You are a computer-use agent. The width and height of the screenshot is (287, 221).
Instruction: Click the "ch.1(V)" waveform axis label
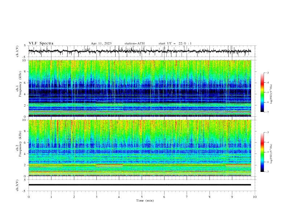[17, 51]
